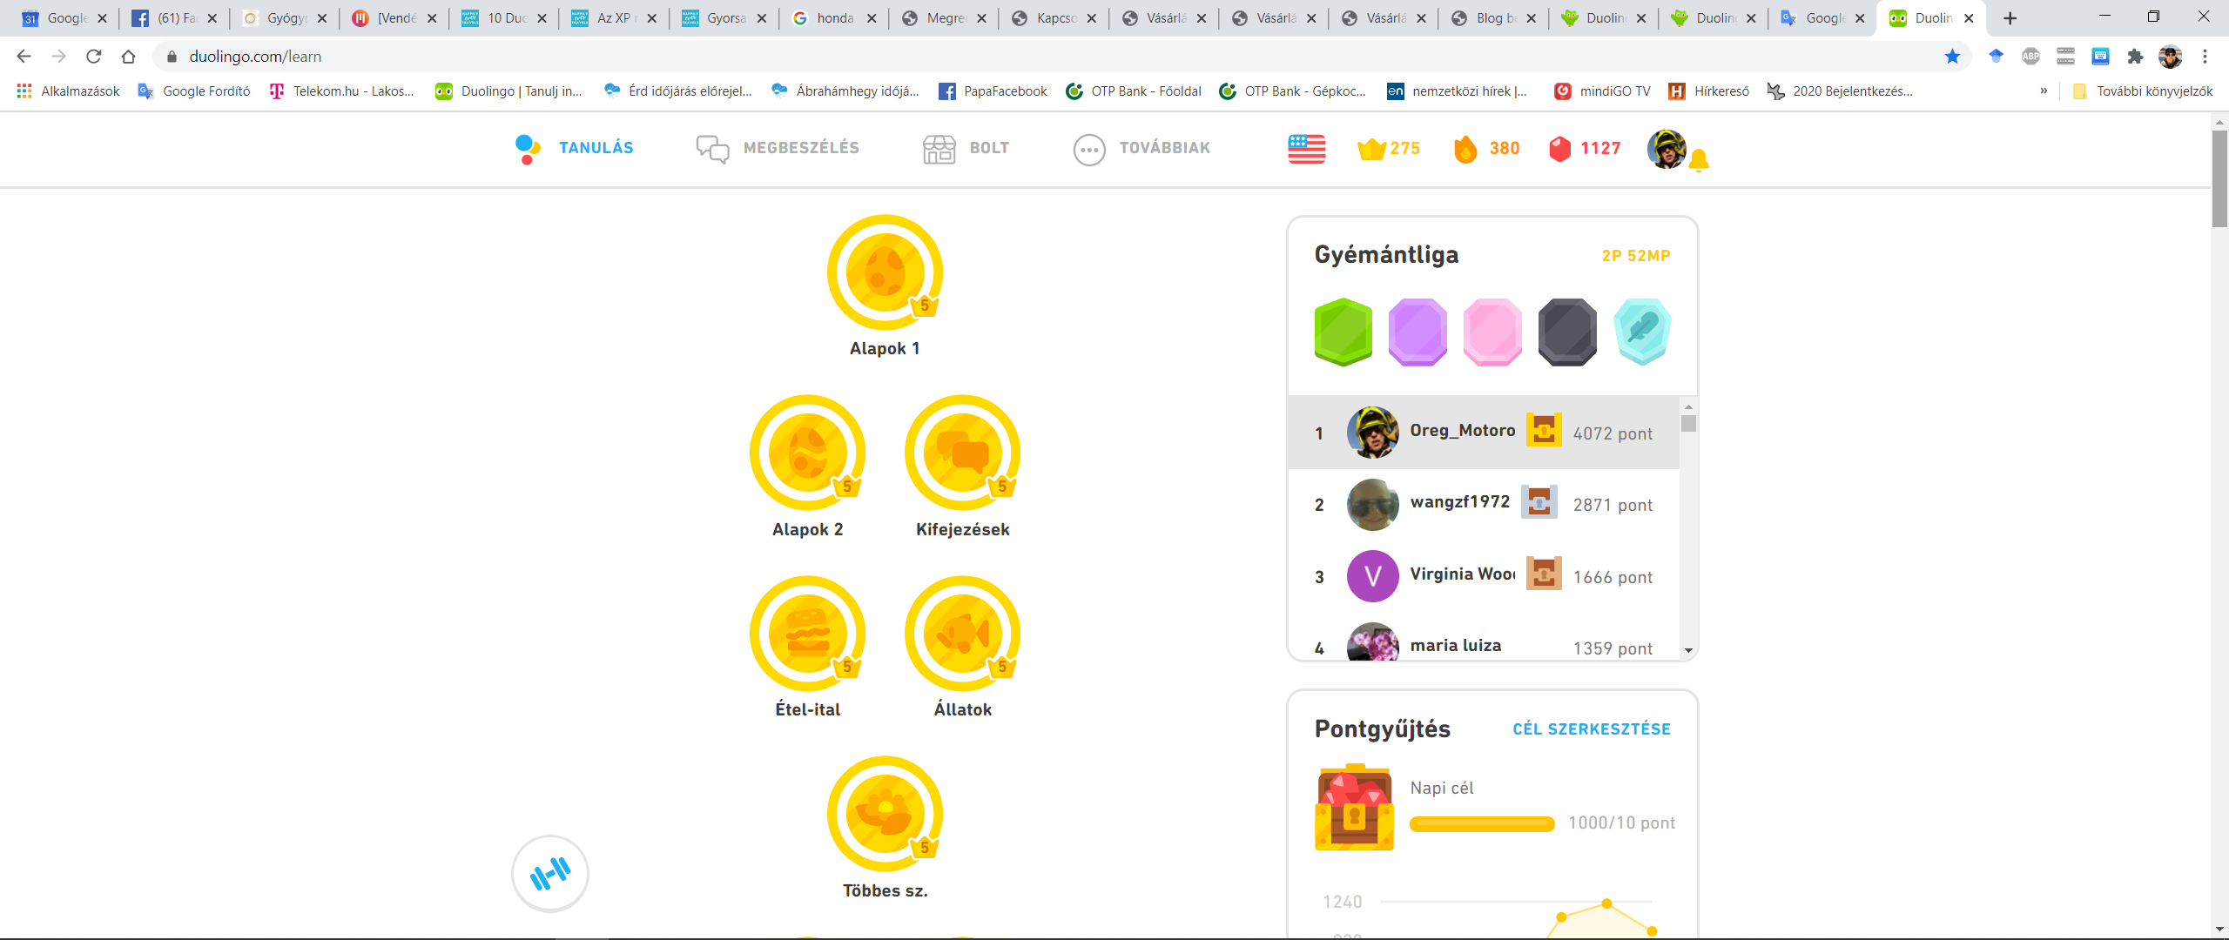Click the page vertical scrollbar thumb
Image resolution: width=2229 pixels, height=940 pixels.
click(x=2219, y=178)
